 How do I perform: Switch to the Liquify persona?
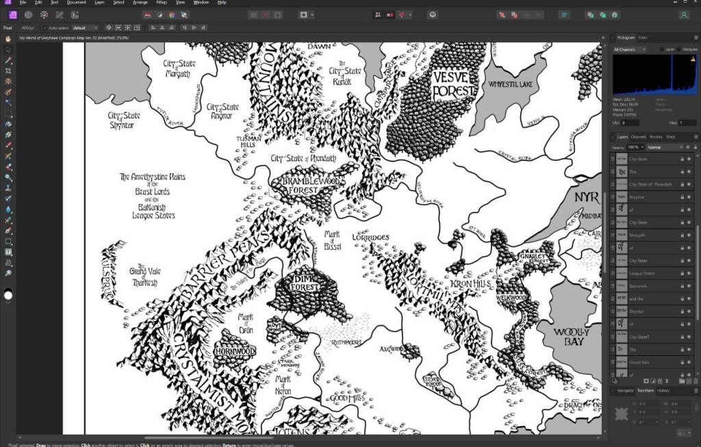coord(28,15)
